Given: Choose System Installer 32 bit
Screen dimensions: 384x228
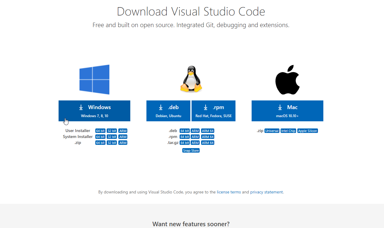Looking at the screenshot, I should tap(112, 137).
